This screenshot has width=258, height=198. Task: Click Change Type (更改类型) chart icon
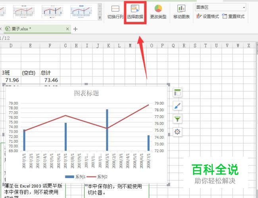coord(158,12)
